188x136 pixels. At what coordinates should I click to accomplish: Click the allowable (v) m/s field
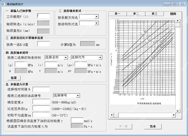tap(51, 64)
